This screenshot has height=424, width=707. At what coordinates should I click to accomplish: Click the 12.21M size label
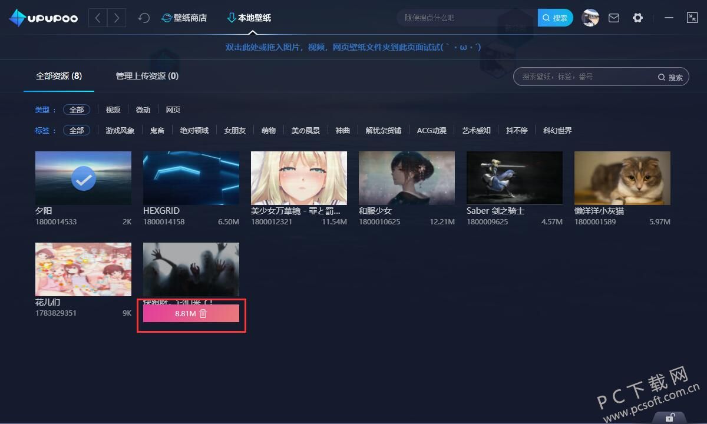tap(442, 222)
